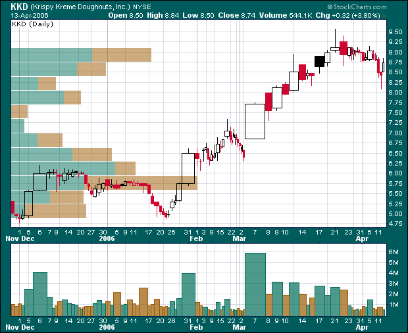408x333 pixels.
Task: Click the 1M volume axis label
Action: tap(394, 304)
